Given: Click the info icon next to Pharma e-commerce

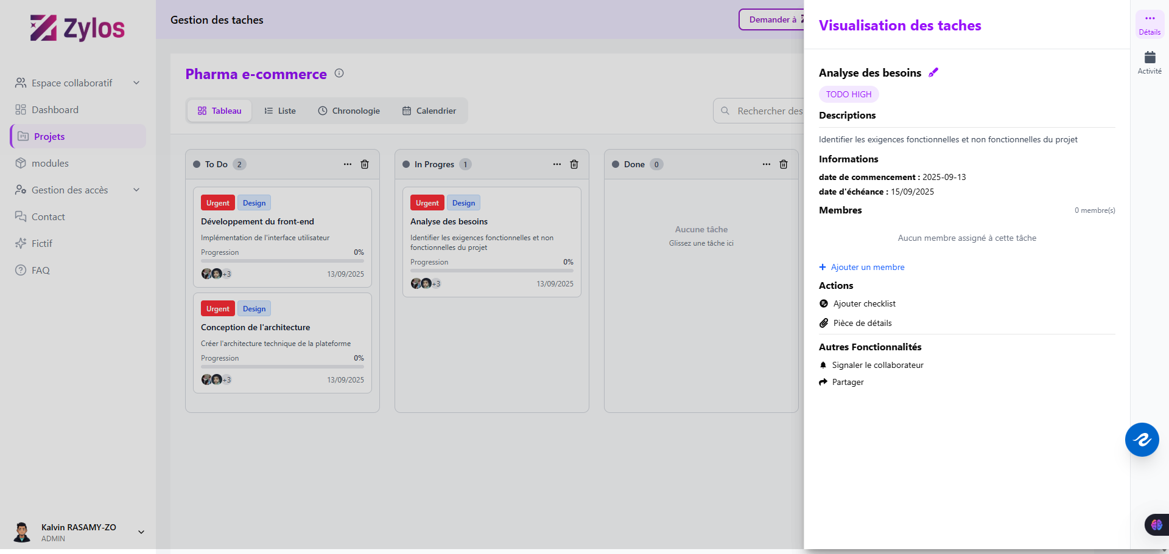Looking at the screenshot, I should click(x=339, y=73).
